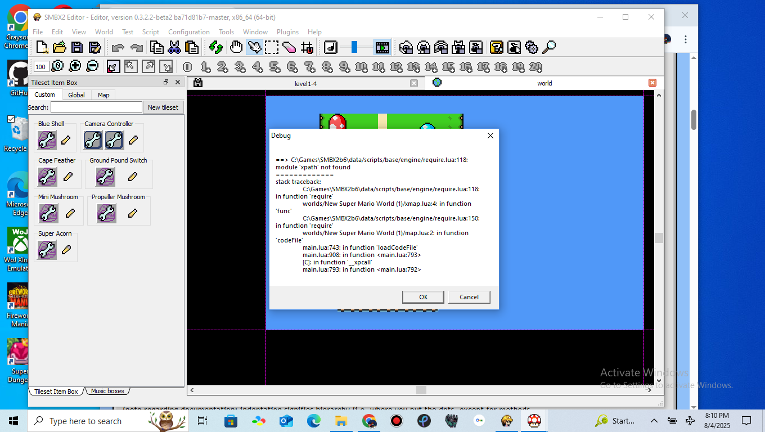
Task: Edit the Camera Controller tileset with its pencil
Action: 133,140
